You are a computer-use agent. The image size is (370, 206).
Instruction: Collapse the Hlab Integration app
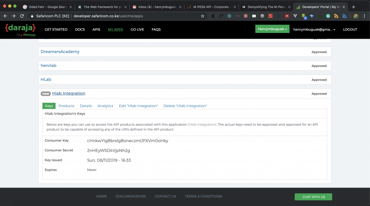68,93
